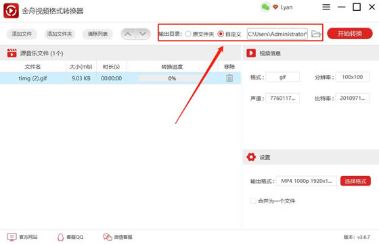Contact 客服QQ via the penguin icon

pyautogui.click(x=60, y=237)
